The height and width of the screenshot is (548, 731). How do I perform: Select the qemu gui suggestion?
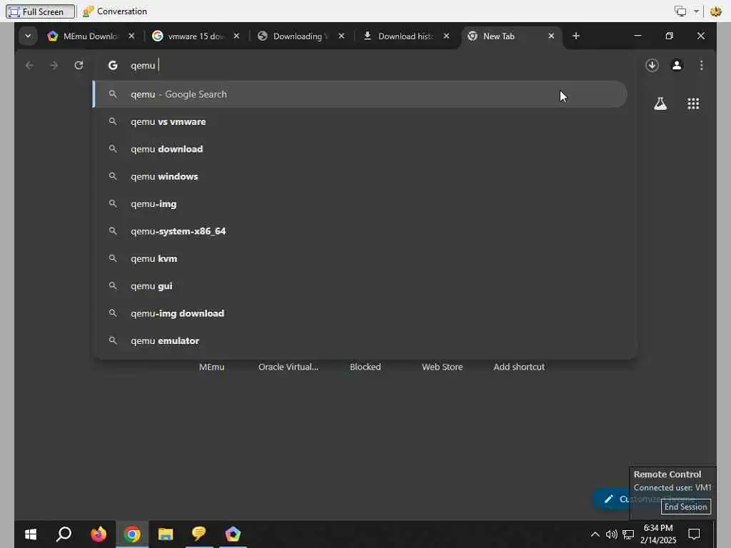tap(360, 286)
